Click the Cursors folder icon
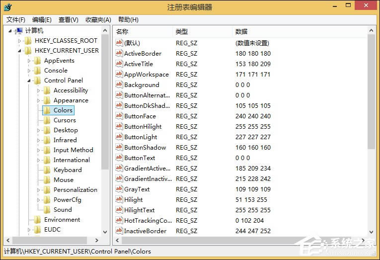This screenshot has width=380, height=260. pyautogui.click(x=47, y=120)
